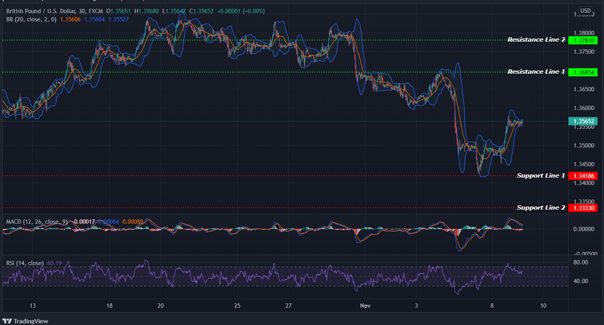Image resolution: width=604 pixels, height=325 pixels.
Task: Click the open value O1.35651
Action: [x=119, y=11]
